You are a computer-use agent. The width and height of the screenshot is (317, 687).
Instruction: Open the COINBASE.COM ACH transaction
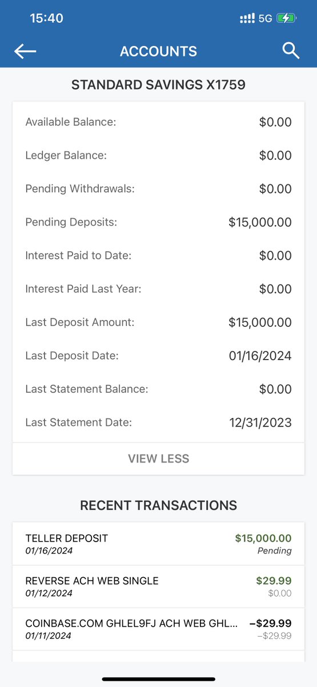tap(158, 629)
